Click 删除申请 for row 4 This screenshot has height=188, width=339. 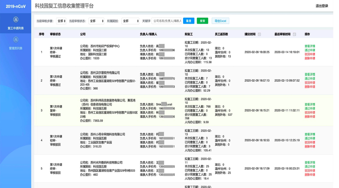(x=309, y=146)
